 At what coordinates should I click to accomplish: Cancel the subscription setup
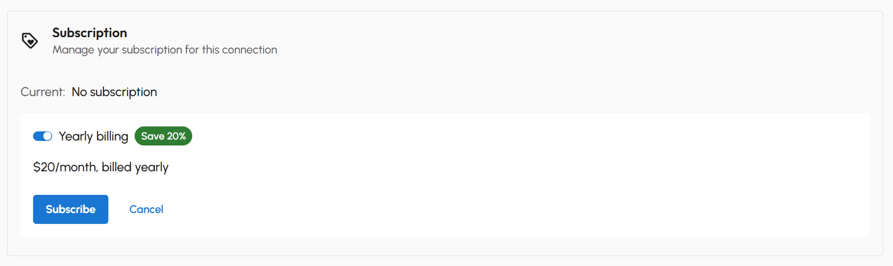coord(146,209)
